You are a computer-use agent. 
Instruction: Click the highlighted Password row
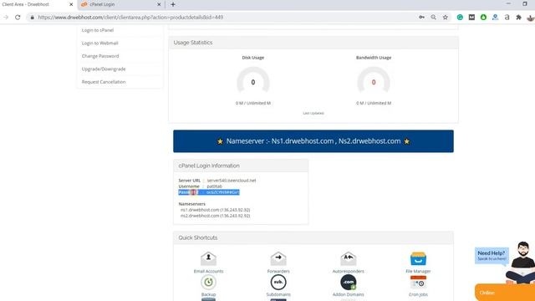coord(209,192)
